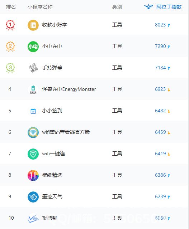The width and height of the screenshot is (189, 229).
Task: Click the index value 6923
Action: [160, 89]
